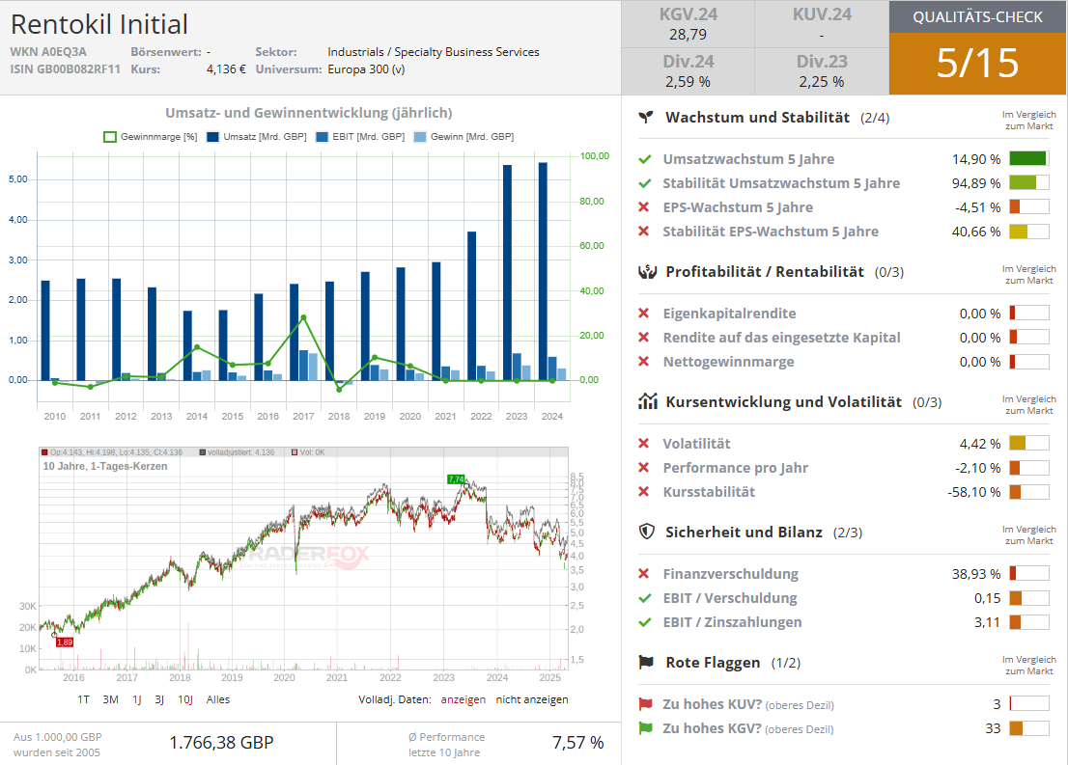Click the green check next to EBIT / Zinszahlungen
The height and width of the screenshot is (765, 1068).
pyautogui.click(x=644, y=622)
